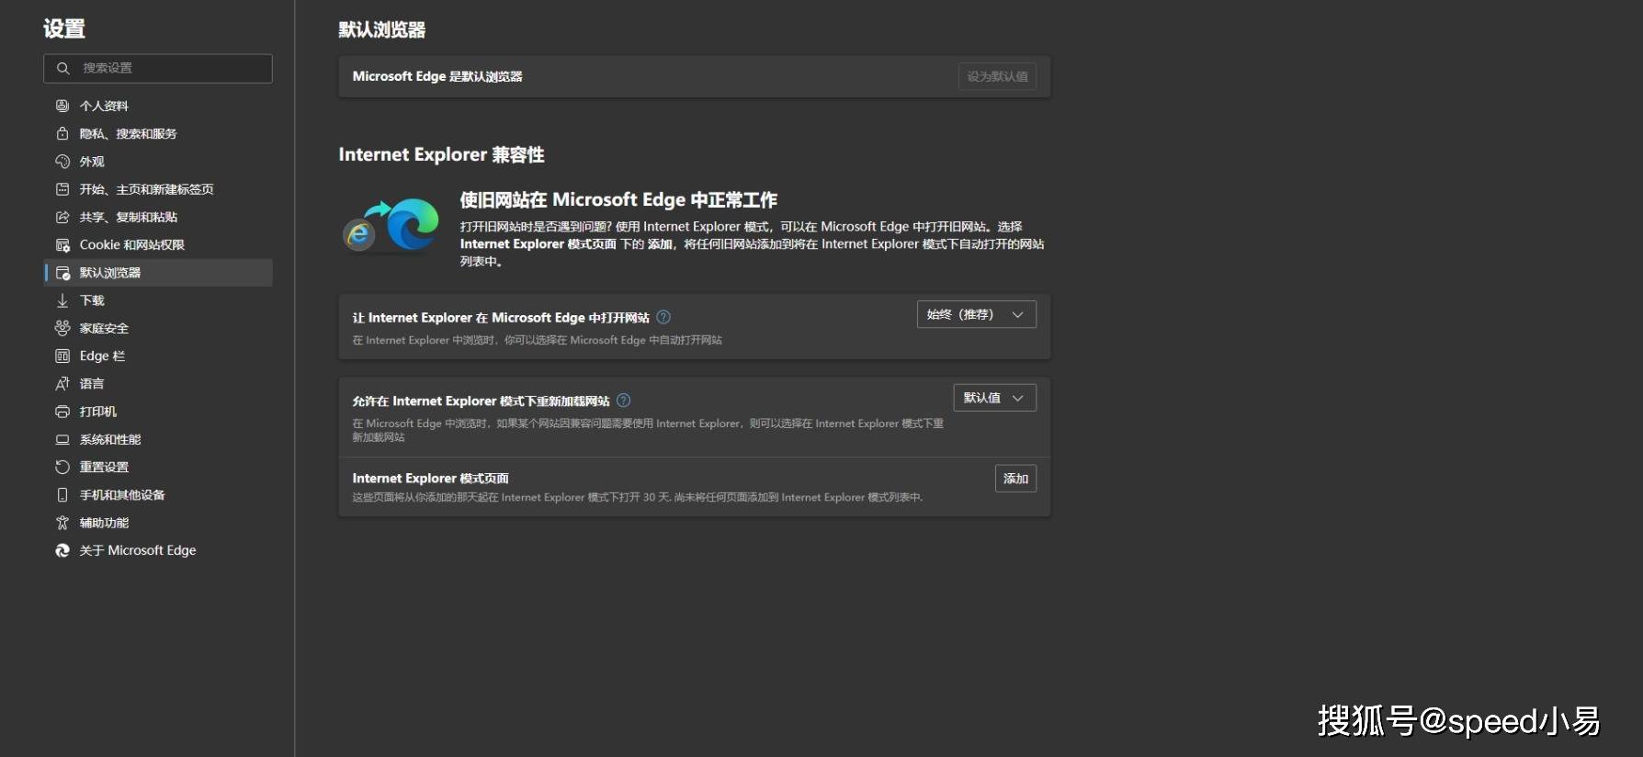Viewport: 1643px width, 757px height.
Task: Open 关于 Microsoft Edge page
Action: pos(158,550)
